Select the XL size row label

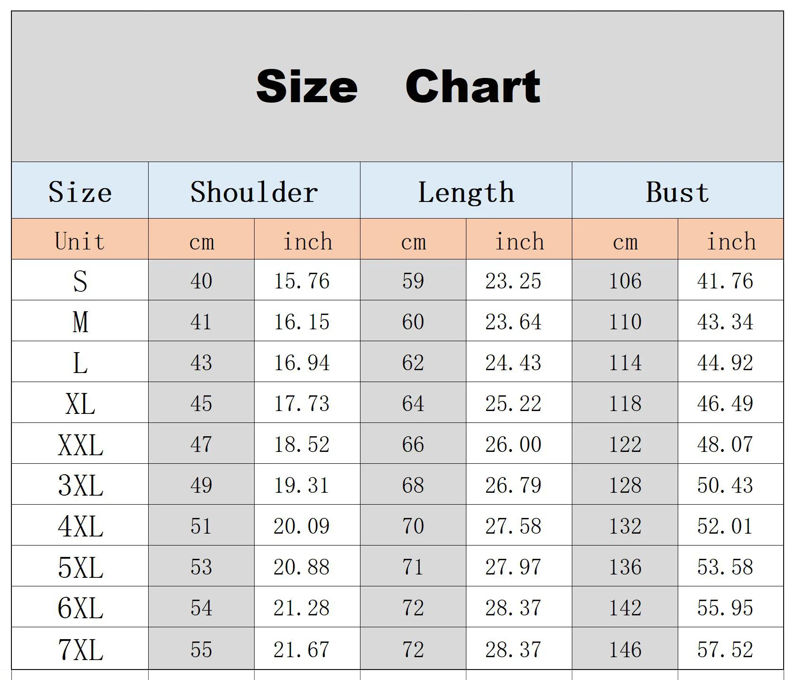[80, 404]
